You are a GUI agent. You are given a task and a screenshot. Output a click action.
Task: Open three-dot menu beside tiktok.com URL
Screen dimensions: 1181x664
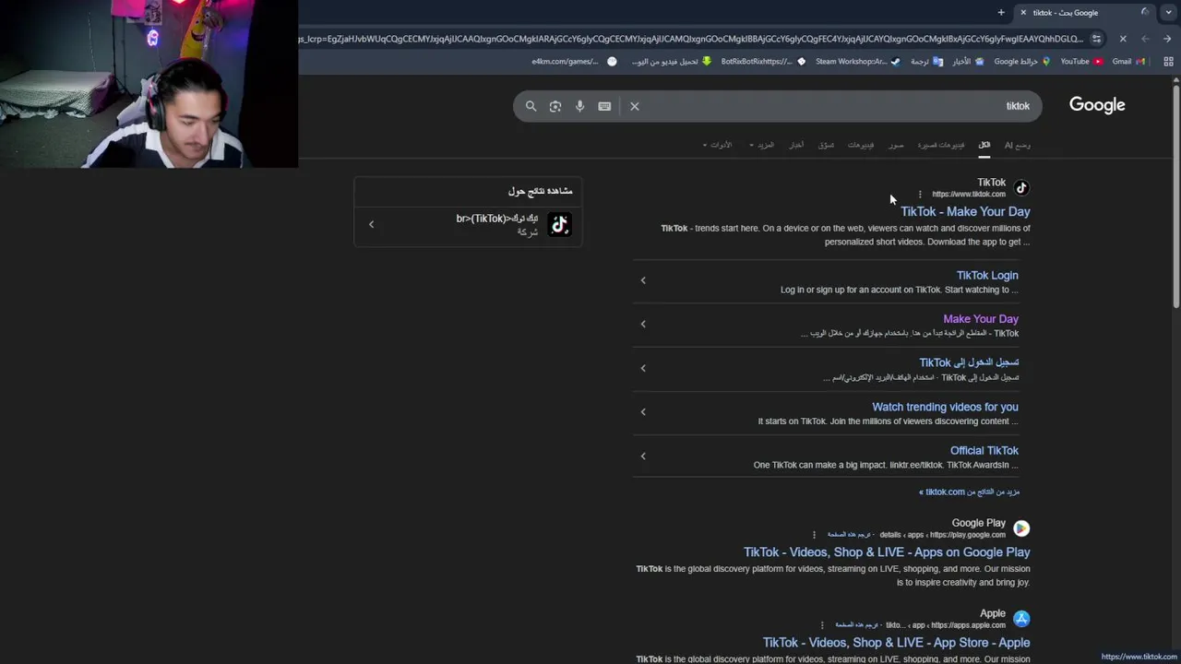920,195
